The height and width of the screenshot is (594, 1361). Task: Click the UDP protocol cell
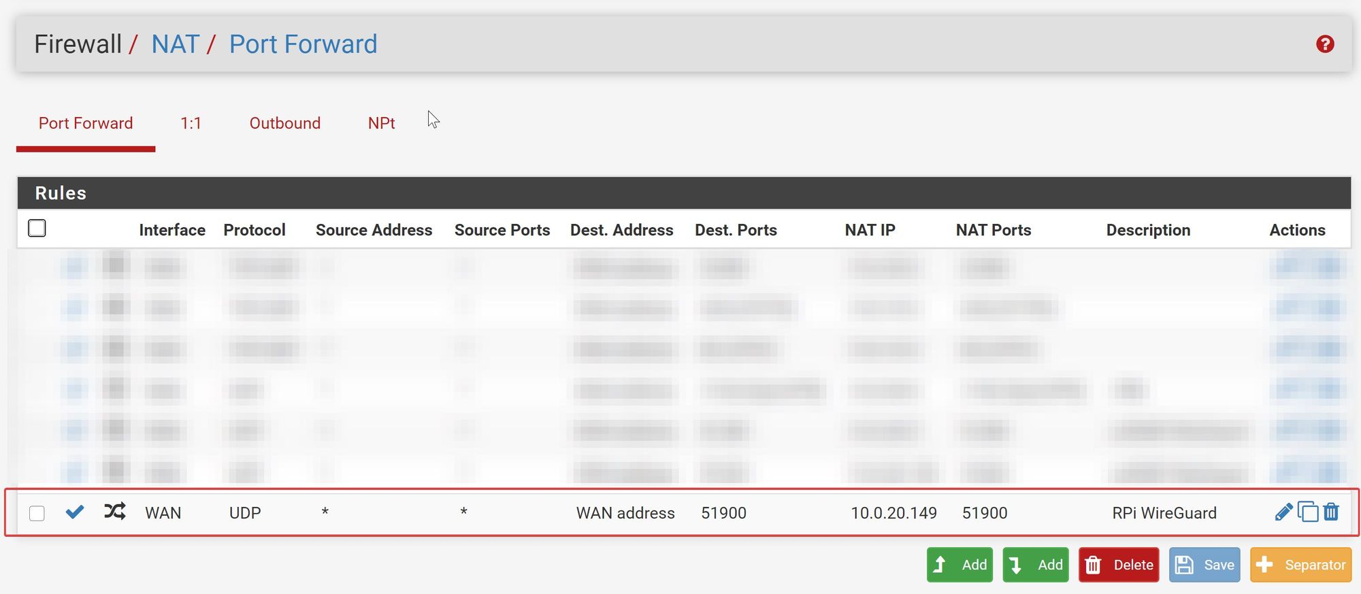(x=245, y=513)
